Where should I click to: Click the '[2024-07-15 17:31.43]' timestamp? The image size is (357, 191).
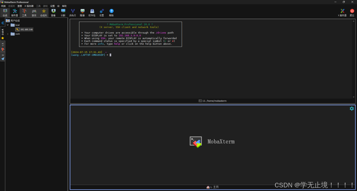point(87,52)
